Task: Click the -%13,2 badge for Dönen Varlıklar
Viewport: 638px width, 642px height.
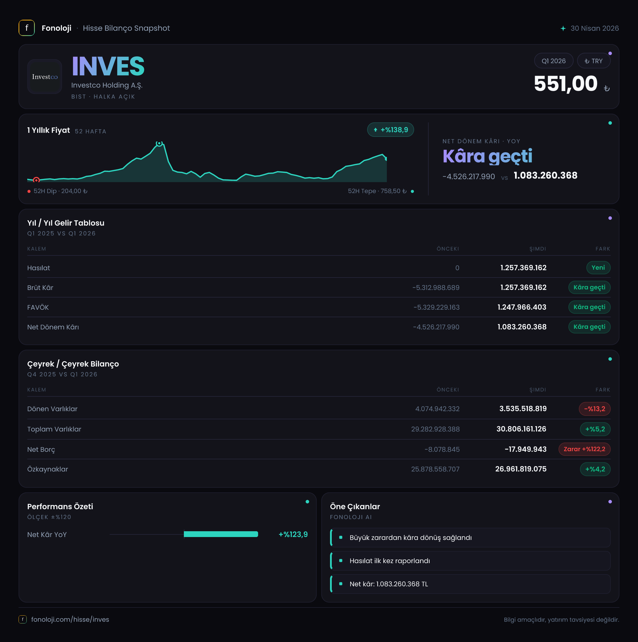Action: 594,409
